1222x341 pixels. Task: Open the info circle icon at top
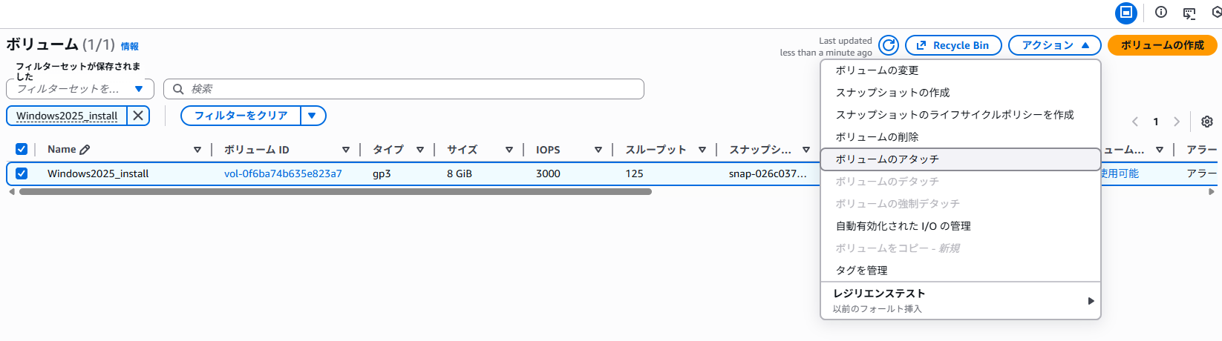(x=1161, y=12)
